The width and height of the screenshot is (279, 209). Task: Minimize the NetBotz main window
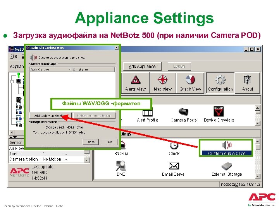point(246,49)
